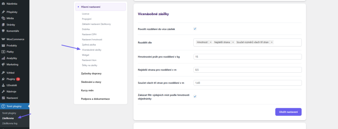Open Toret pluginy submenu item
Screen dimensions: 338x129
point(9,113)
